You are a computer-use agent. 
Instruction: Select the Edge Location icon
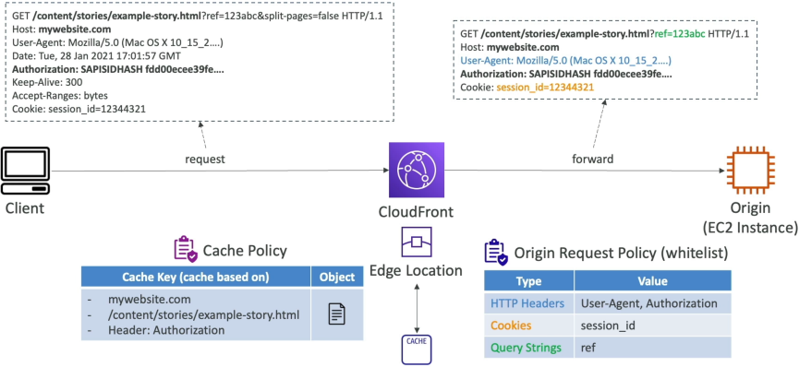click(x=417, y=243)
